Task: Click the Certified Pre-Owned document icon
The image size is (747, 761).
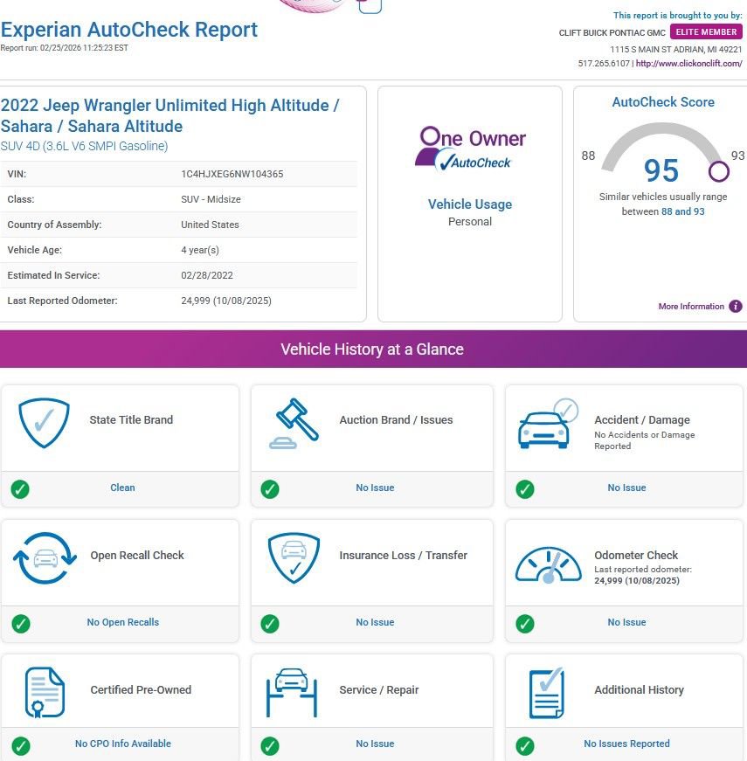Action: (45, 692)
